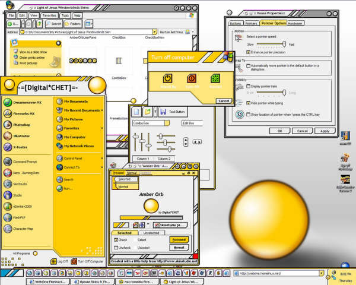The height and width of the screenshot is (285, 356).
Task: Launch Fireworks MX from start menu
Action: [x=20, y=113]
